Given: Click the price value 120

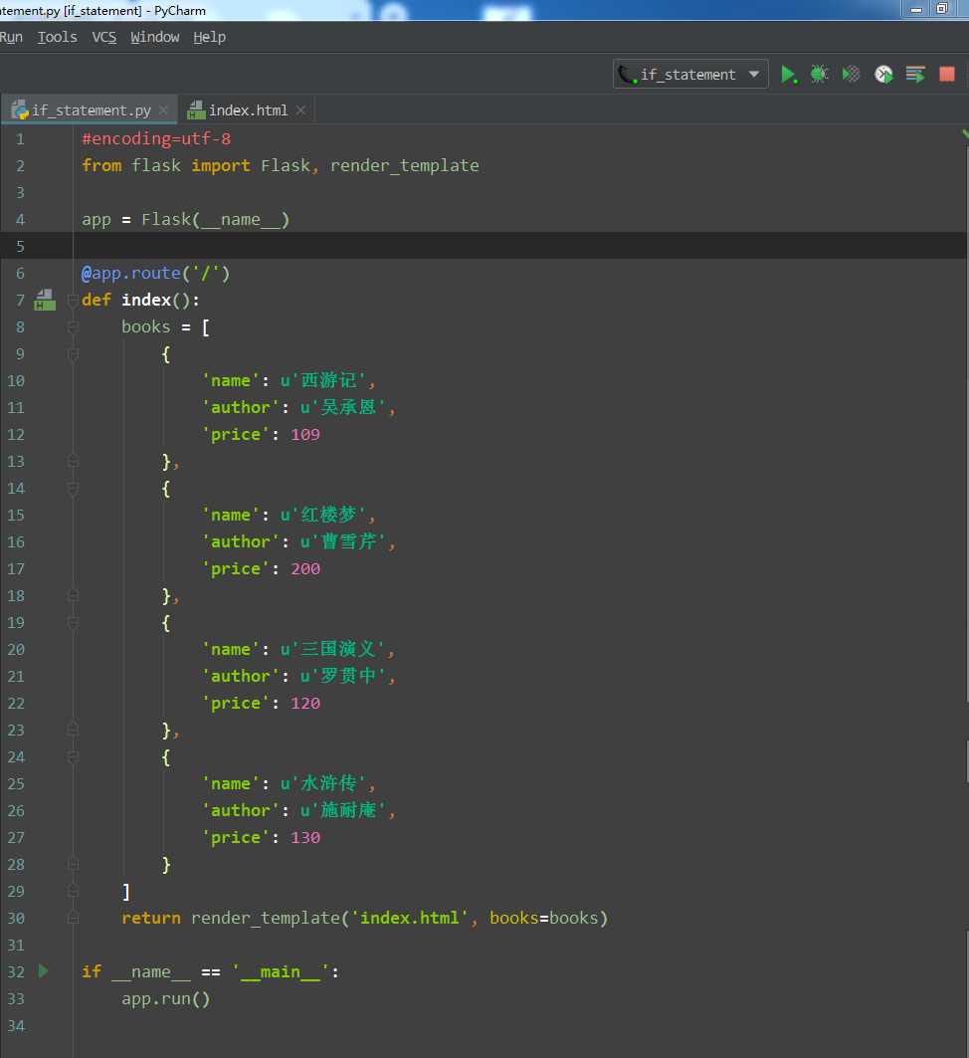Looking at the screenshot, I should (305, 703).
